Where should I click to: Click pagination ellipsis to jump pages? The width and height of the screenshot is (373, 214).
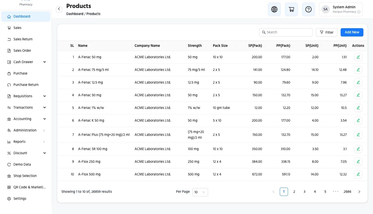click(x=336, y=192)
